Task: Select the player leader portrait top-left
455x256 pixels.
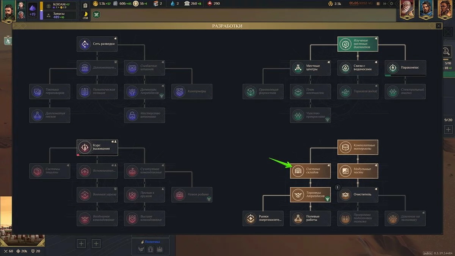Action: coord(8,11)
